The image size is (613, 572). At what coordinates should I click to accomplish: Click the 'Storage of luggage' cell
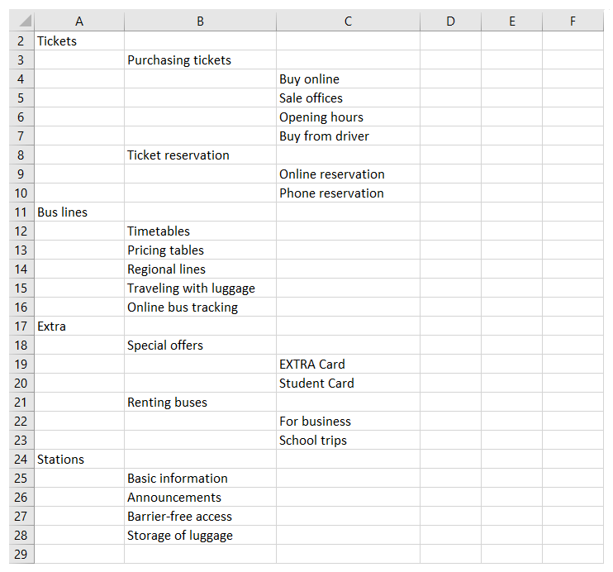200,536
